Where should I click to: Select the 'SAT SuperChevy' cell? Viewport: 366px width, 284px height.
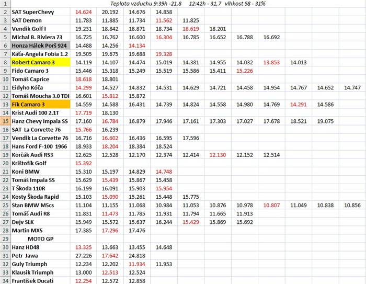pyautogui.click(x=40, y=12)
